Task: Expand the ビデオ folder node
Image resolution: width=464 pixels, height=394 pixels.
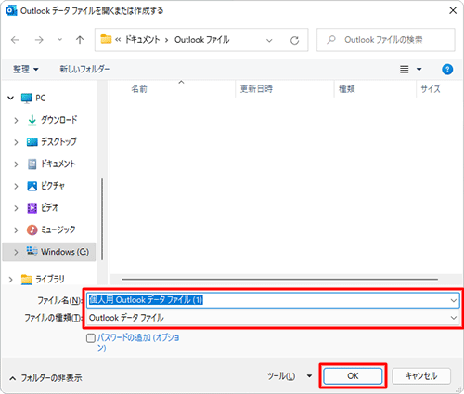Action: pos(16,208)
